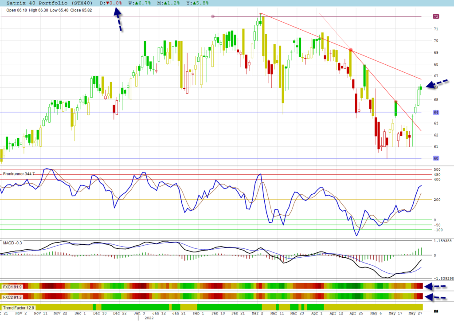Viewport: 454px width, 326px height.
Task: Click the Nov 2 date on the time axis
Action: 21,313
